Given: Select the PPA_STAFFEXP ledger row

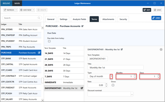Looking at the screenshot, I should tap(21, 35).
